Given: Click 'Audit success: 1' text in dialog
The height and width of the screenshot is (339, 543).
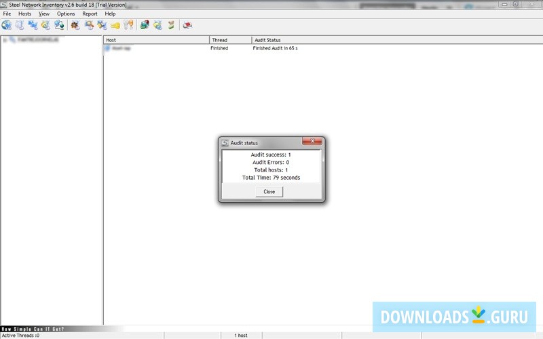Looking at the screenshot, I should click(x=271, y=155).
